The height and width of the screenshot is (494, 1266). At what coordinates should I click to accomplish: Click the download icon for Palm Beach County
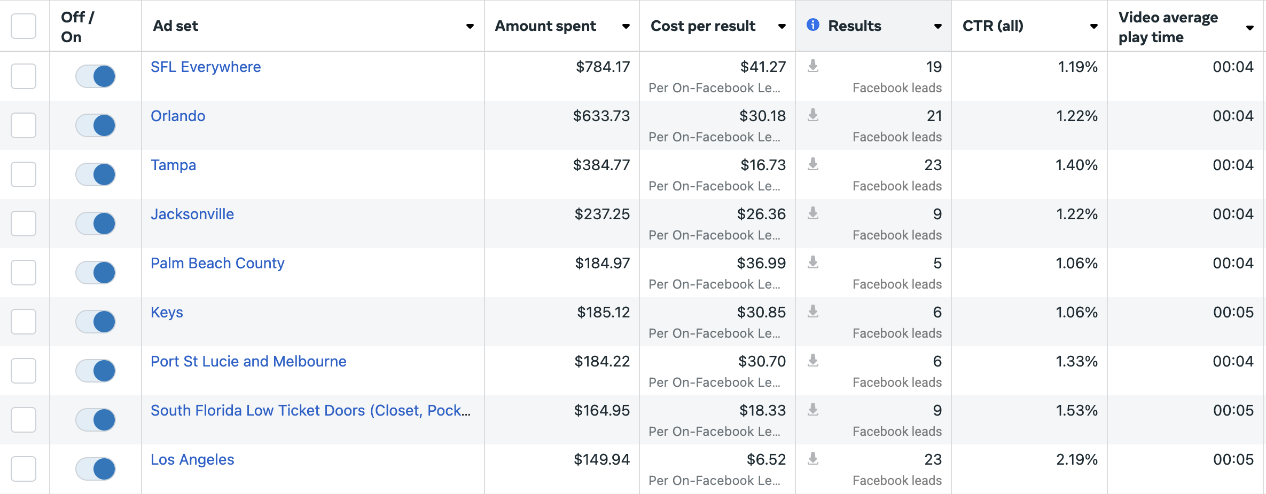814,263
